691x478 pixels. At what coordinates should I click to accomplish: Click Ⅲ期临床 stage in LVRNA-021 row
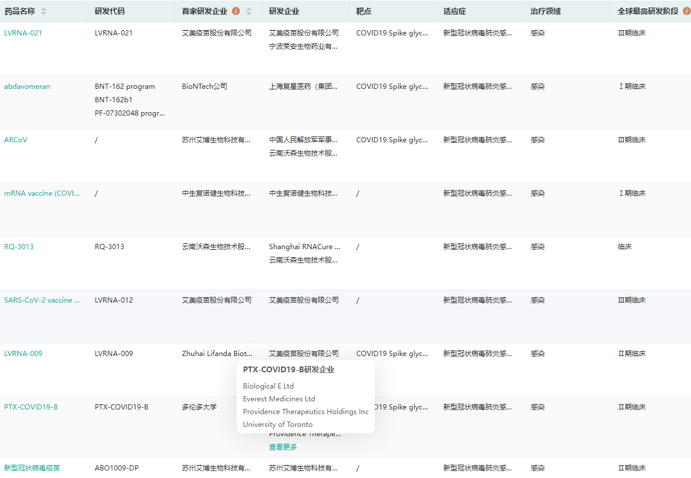coord(632,33)
